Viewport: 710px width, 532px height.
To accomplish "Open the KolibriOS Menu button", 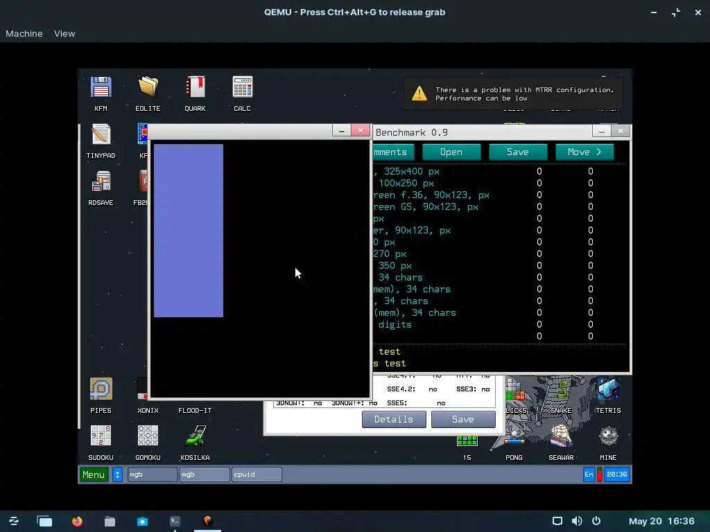I will point(94,475).
